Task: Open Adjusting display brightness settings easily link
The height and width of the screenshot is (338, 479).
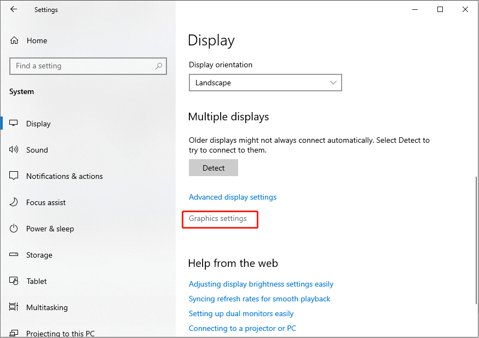Action: [x=261, y=284]
